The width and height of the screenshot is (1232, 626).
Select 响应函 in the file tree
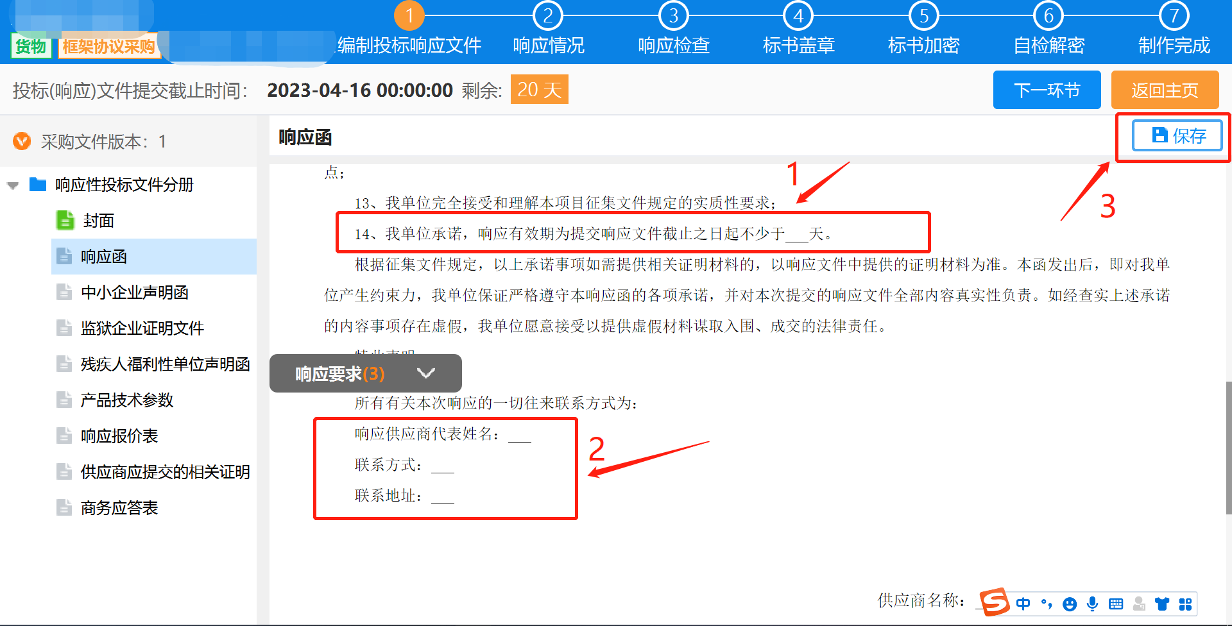click(154, 257)
